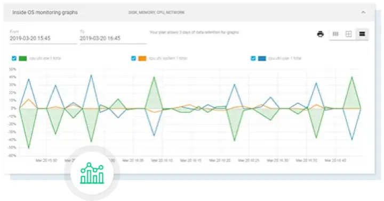Click the green idle series color swatch
The image size is (384, 201).
click(x=23, y=58)
